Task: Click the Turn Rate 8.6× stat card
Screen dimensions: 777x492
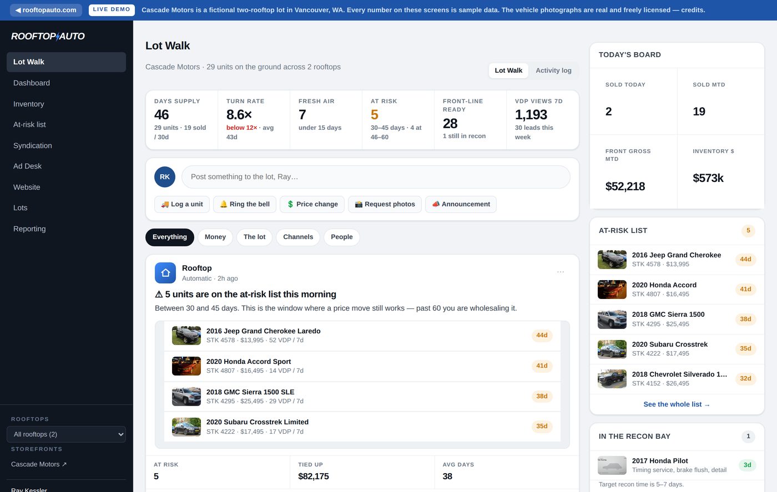Action: [254, 120]
